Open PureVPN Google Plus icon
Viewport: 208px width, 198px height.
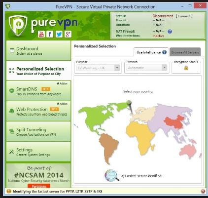point(68,34)
